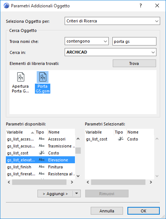Select the gs_list_elevat... Elevazione row
The image size is (166, 219).
pyautogui.click(x=40, y=160)
